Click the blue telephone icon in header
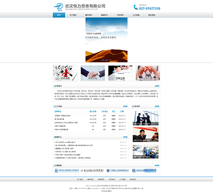Image resolution: width=213 pixels, height=195 pixels. click(136, 7)
